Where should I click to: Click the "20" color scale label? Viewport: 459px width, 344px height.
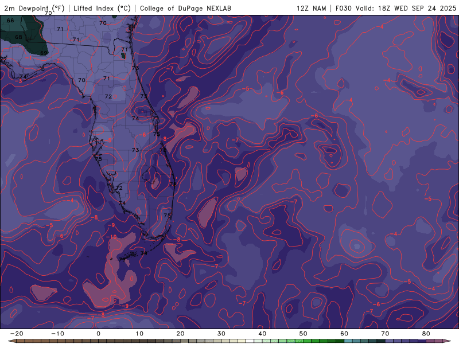[180, 334]
